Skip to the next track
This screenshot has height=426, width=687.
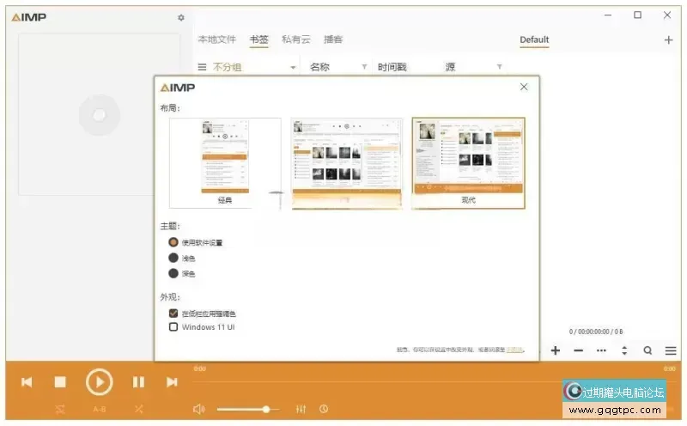[172, 382]
